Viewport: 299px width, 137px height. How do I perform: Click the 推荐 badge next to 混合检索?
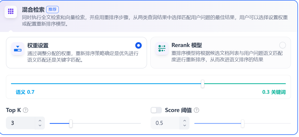pos(52,9)
